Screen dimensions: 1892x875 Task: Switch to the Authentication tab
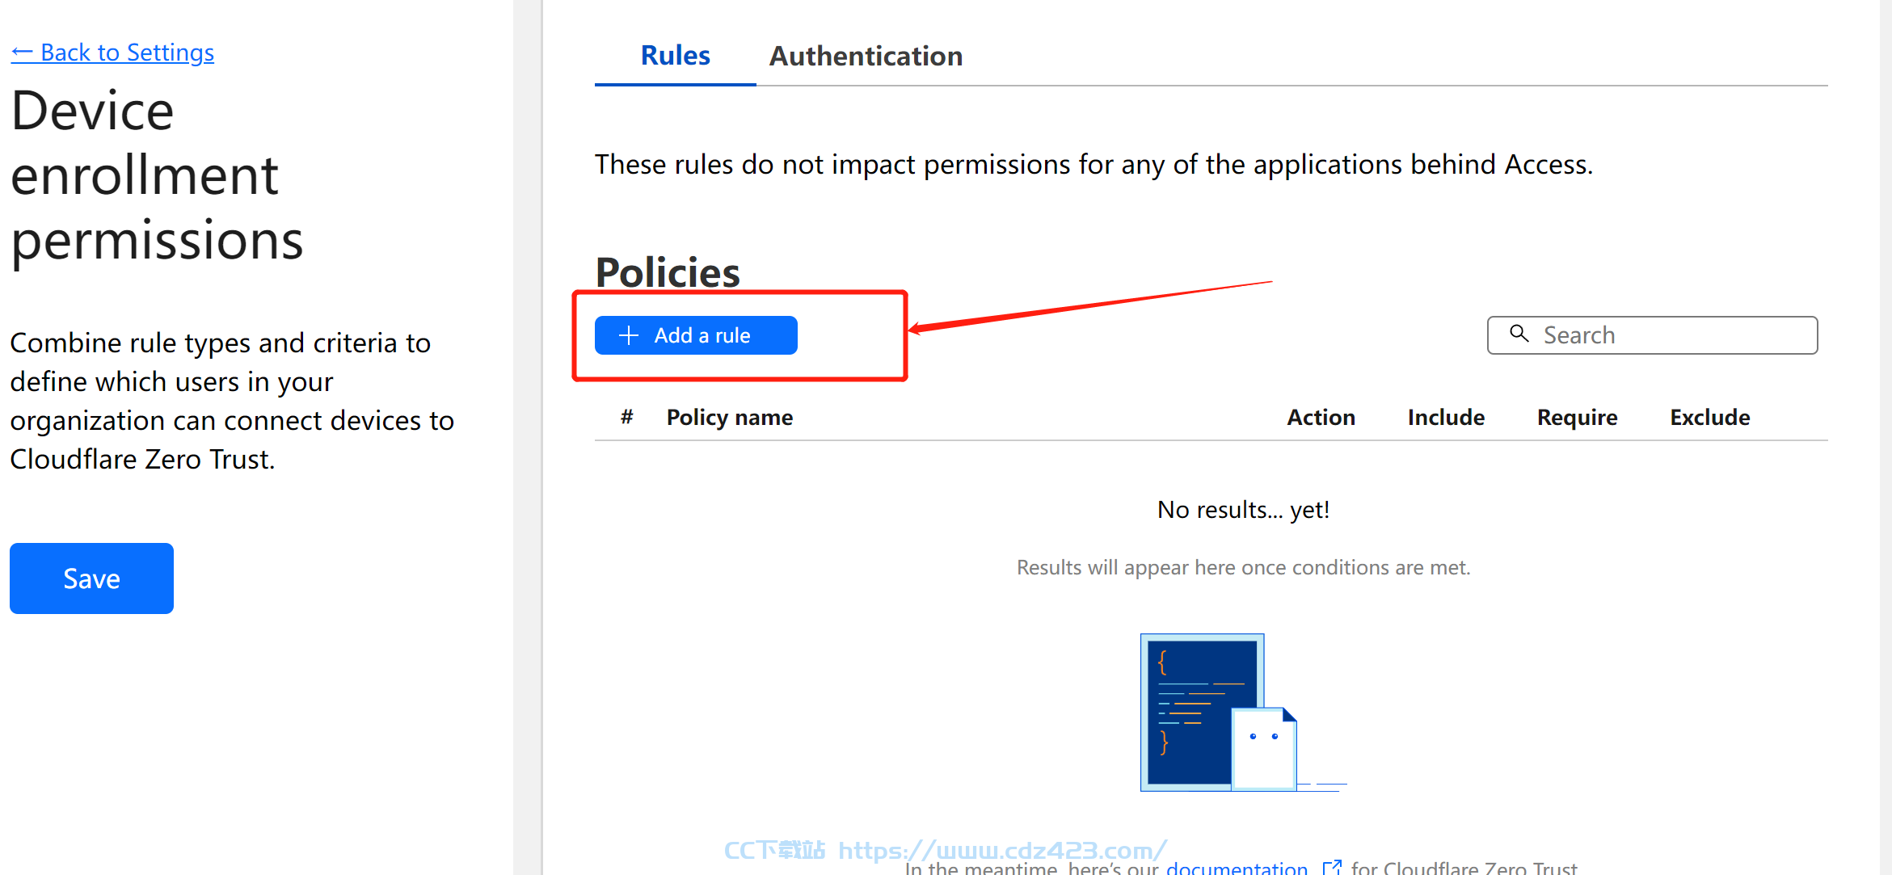coord(866,56)
